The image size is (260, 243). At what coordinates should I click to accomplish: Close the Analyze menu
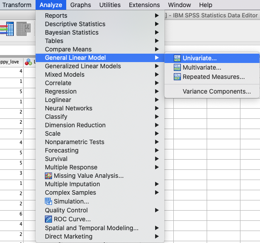click(x=51, y=5)
